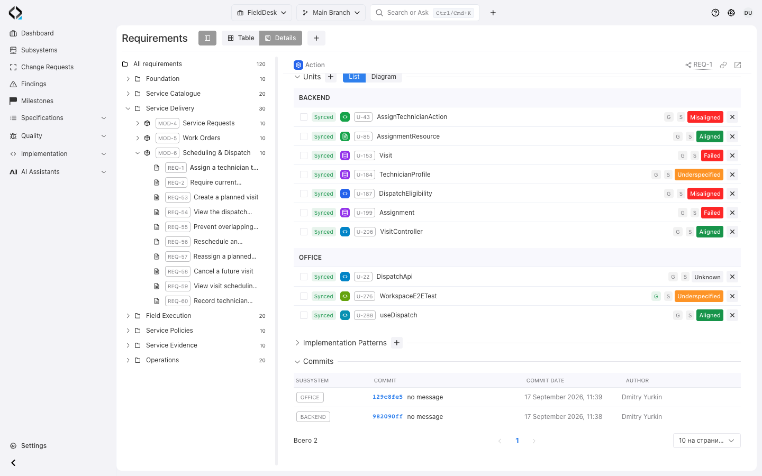
Task: Go to page 1 in pagination
Action: (x=517, y=441)
